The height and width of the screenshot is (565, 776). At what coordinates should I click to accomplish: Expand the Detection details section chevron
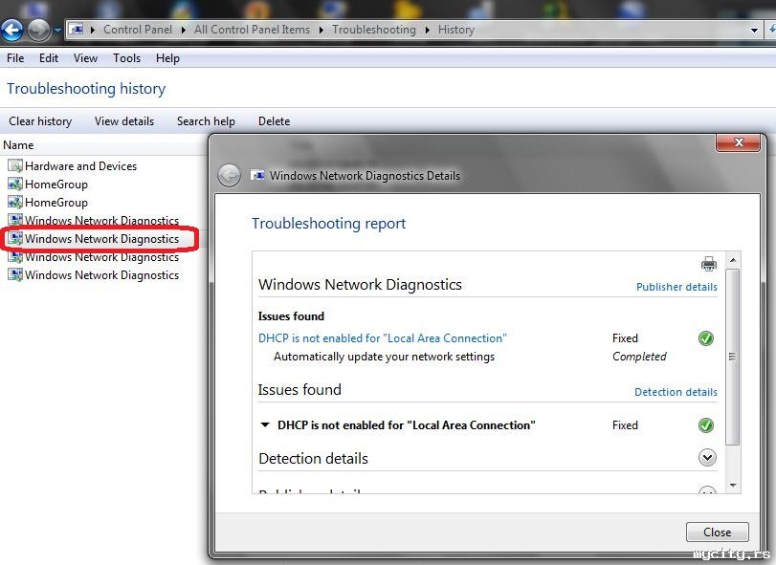[707, 458]
